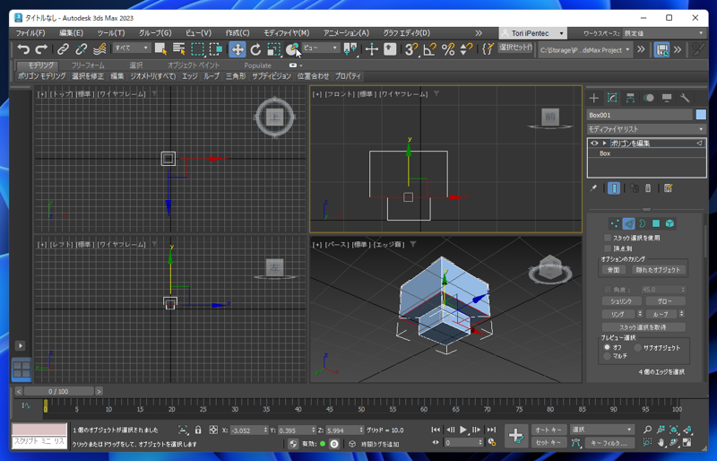Expand the Edit Poly modifier arrow

click(x=604, y=144)
